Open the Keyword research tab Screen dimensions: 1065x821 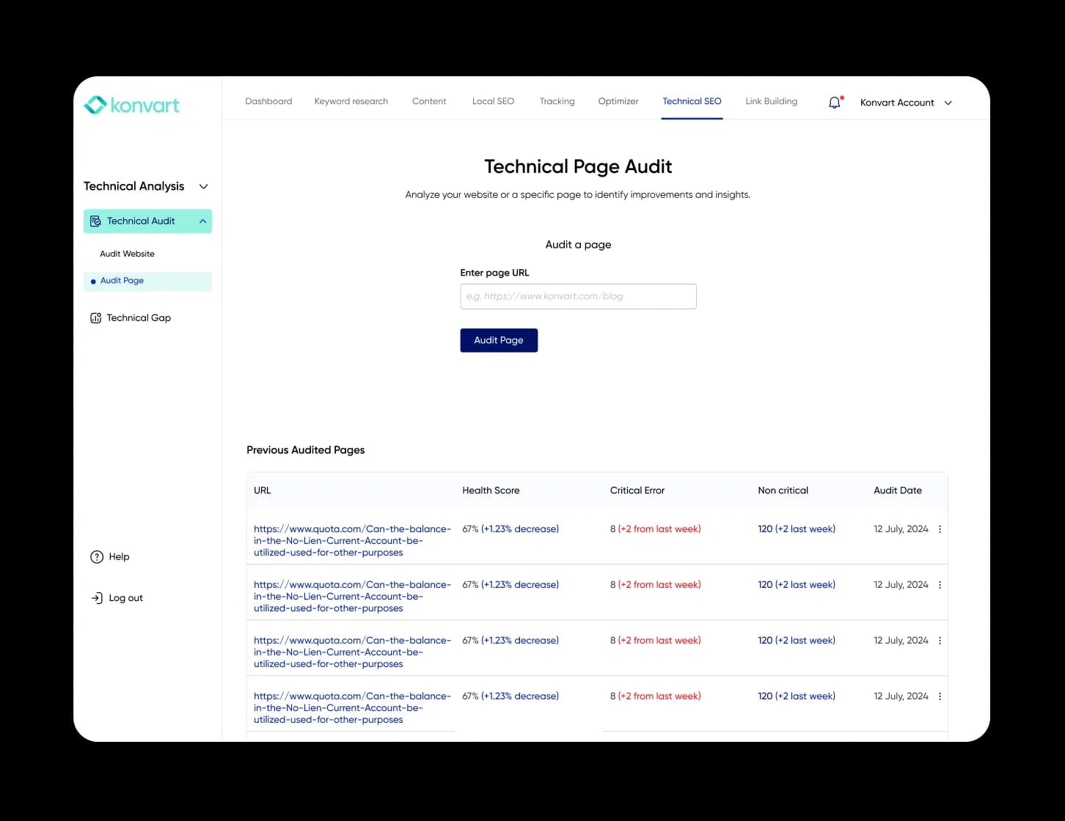coord(351,102)
